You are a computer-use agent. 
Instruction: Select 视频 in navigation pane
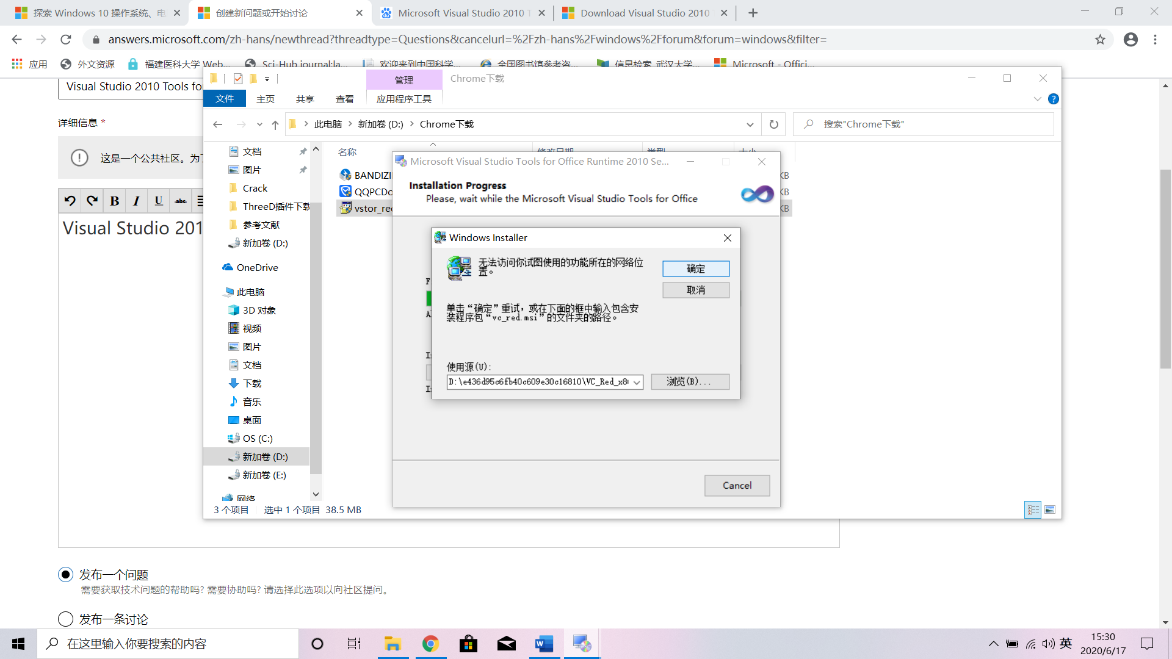pyautogui.click(x=245, y=329)
